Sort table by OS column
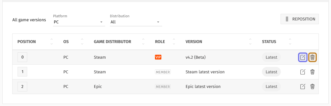 pos(82,42)
